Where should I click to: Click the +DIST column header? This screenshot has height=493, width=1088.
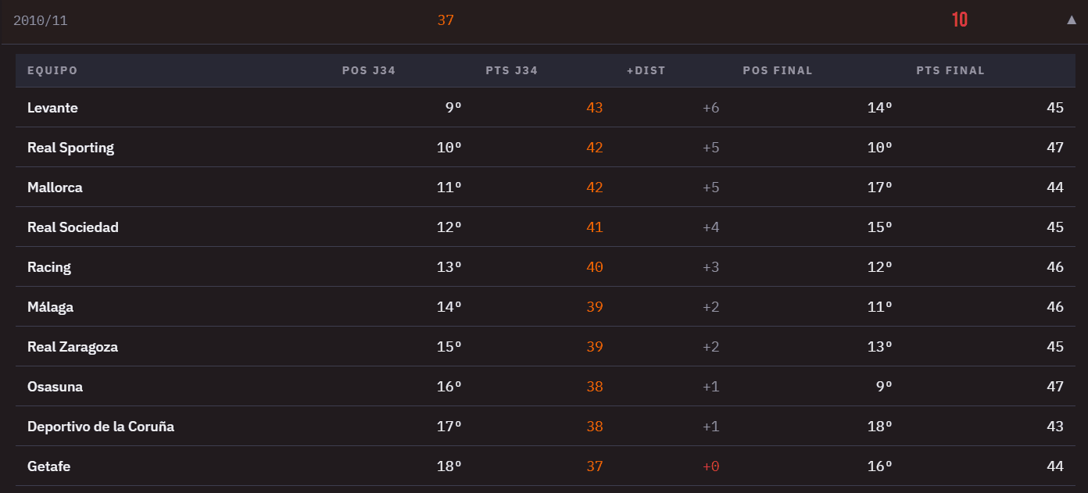pyautogui.click(x=646, y=70)
